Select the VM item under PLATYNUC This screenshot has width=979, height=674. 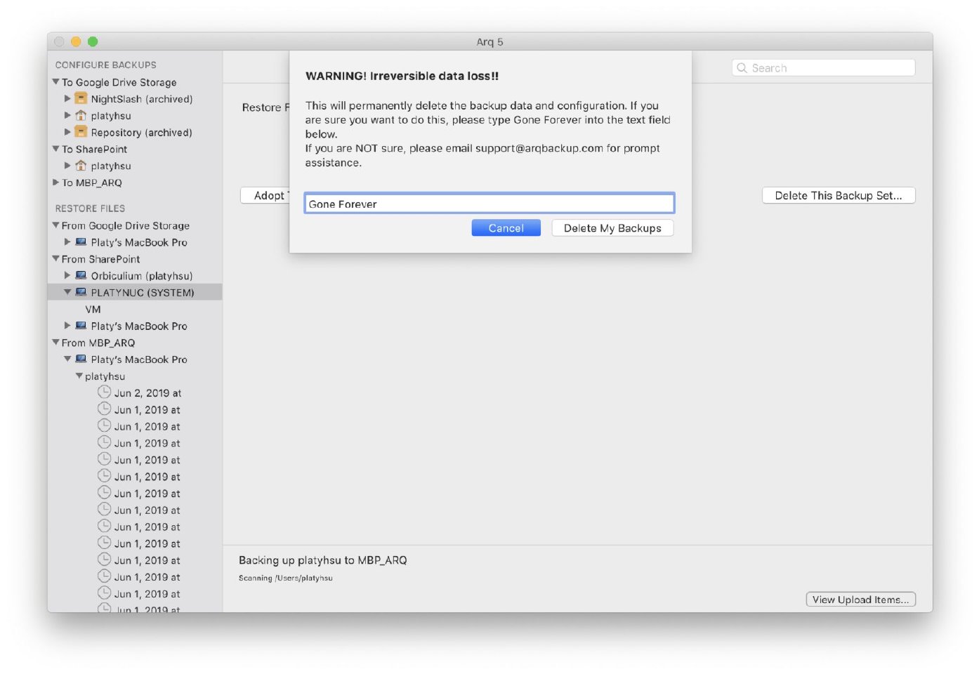pos(93,310)
